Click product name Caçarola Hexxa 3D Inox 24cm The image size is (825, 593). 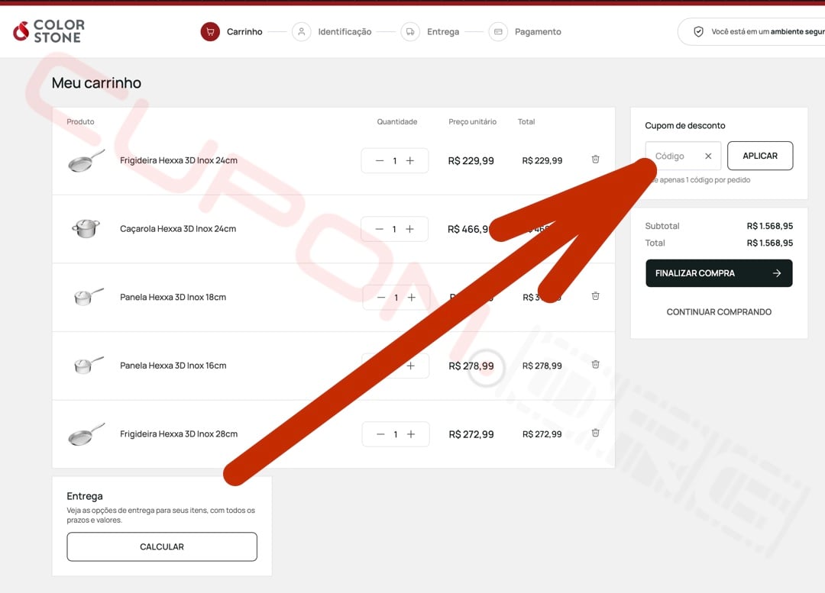[178, 229]
